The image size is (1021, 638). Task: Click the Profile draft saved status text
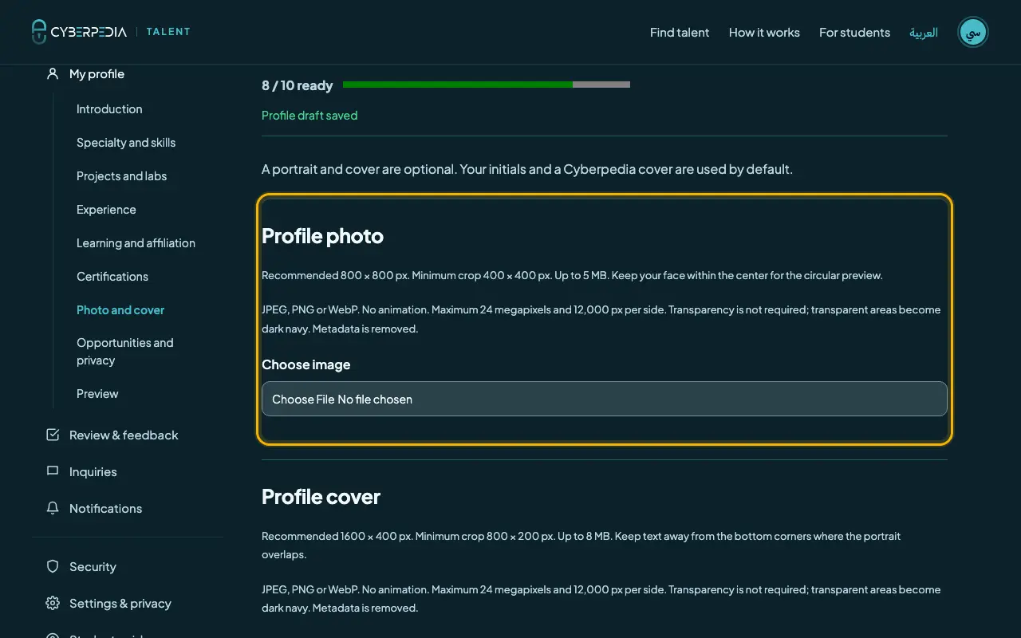tap(309, 116)
